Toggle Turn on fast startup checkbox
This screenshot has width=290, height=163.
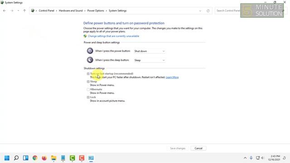click(88, 74)
